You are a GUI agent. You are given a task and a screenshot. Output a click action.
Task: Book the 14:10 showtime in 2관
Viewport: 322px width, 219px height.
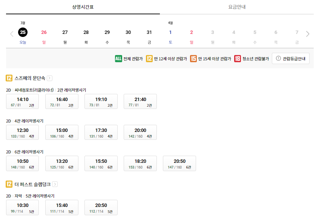[x=22, y=101]
